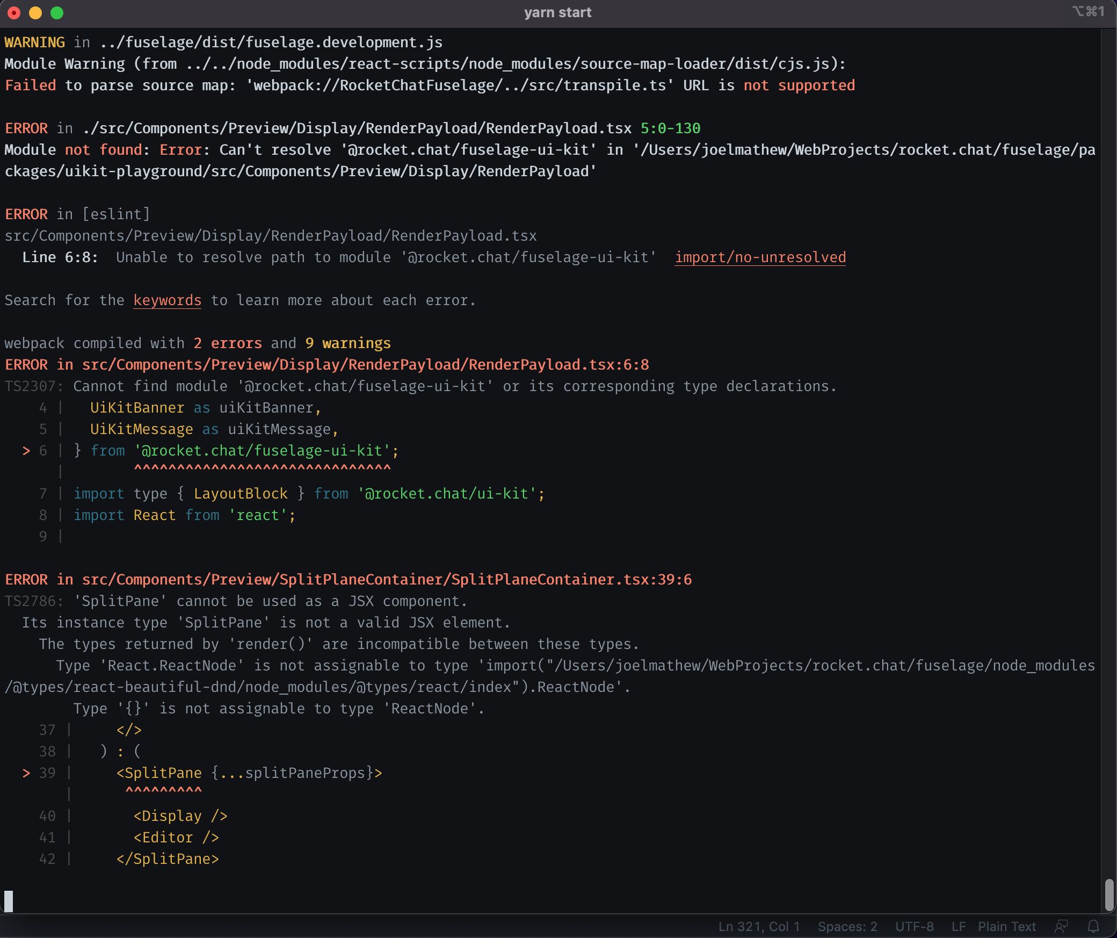The width and height of the screenshot is (1117, 938).
Task: Open the "import/no-unresolved" rule link
Action: click(759, 257)
